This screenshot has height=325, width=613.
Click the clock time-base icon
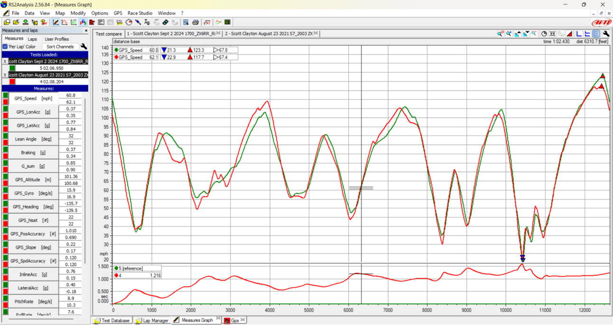[544, 34]
